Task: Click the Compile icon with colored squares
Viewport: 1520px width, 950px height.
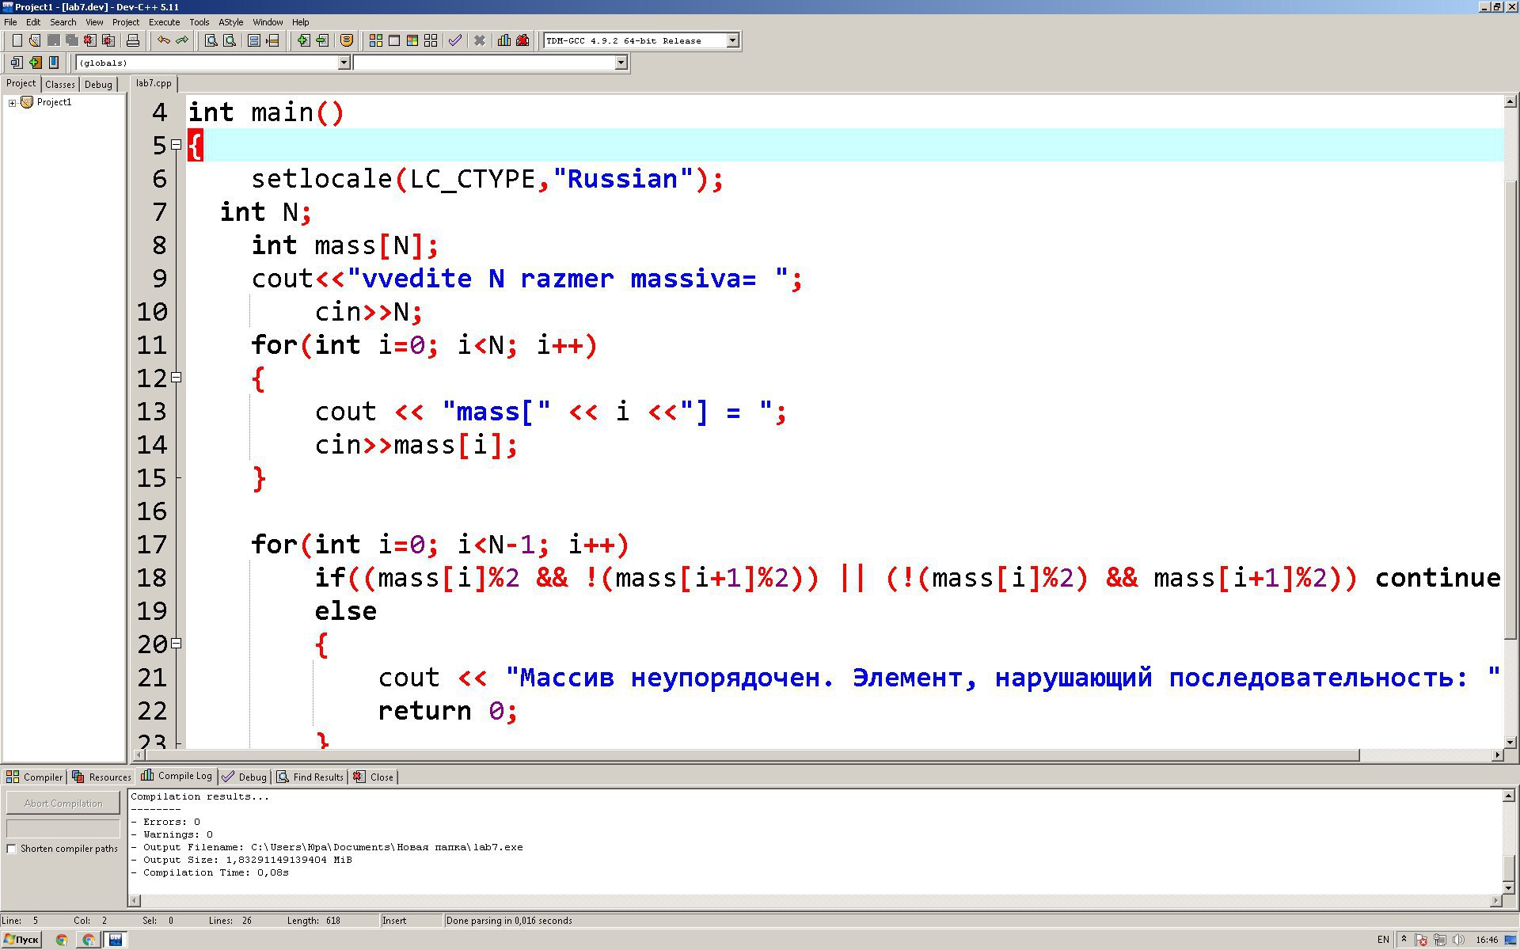Action: [x=376, y=40]
